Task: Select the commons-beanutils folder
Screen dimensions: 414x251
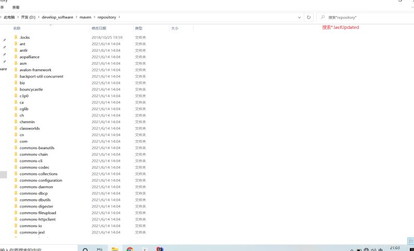Action: click(x=37, y=148)
